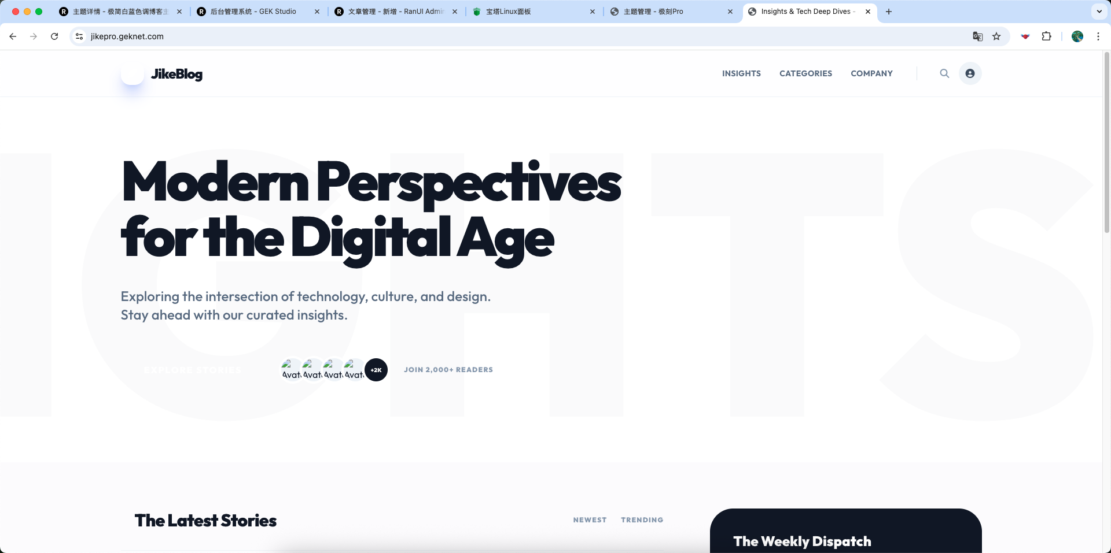Switch to the 宝塔Linux面板 tab
The width and height of the screenshot is (1111, 553).
(x=532, y=12)
